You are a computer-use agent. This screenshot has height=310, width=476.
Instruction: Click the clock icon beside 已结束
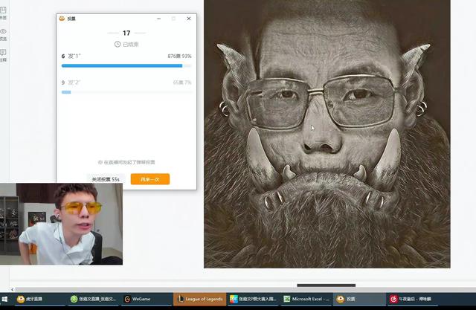point(118,45)
